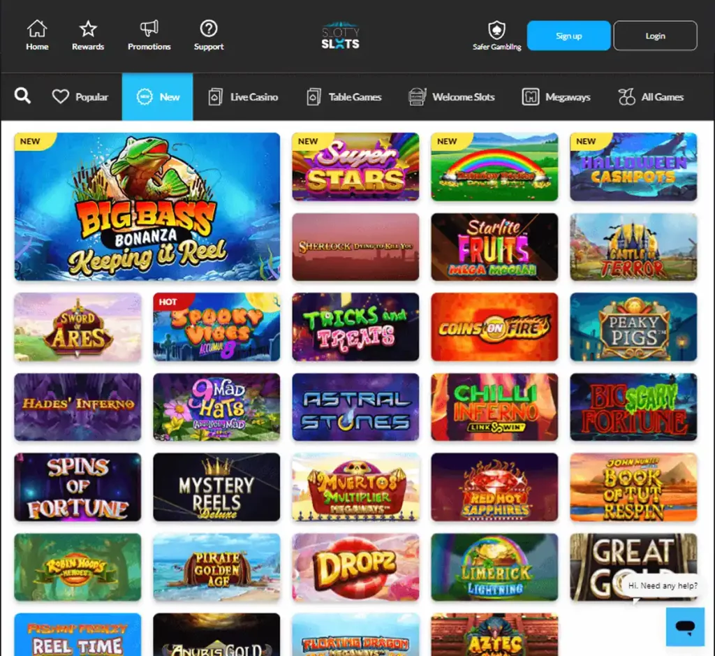The height and width of the screenshot is (656, 715).
Task: Open the Dropz slot game
Action: (x=355, y=567)
